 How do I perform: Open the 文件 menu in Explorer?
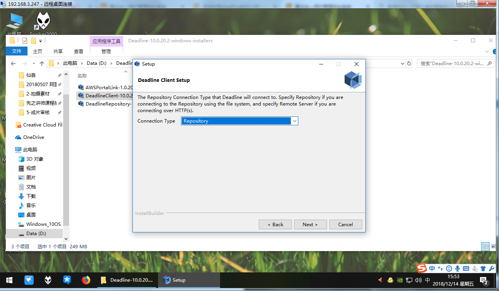click(x=17, y=51)
